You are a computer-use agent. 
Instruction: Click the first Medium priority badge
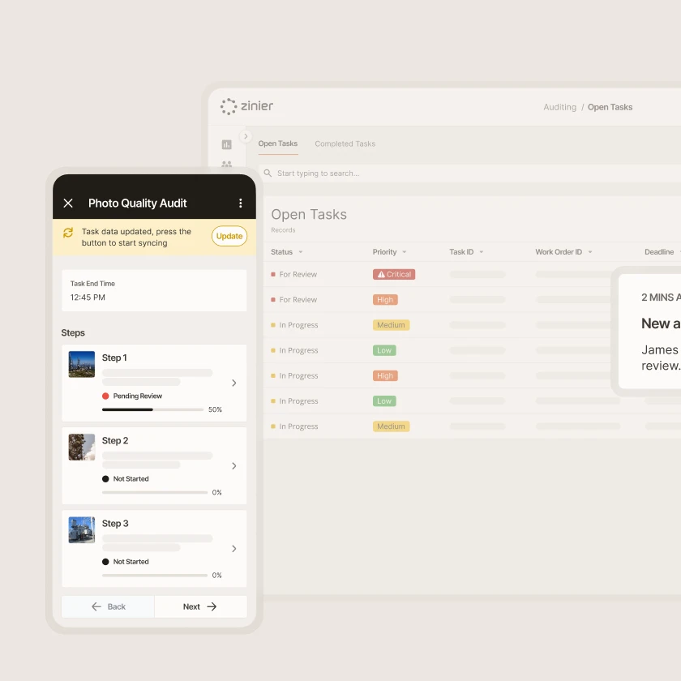(x=391, y=325)
